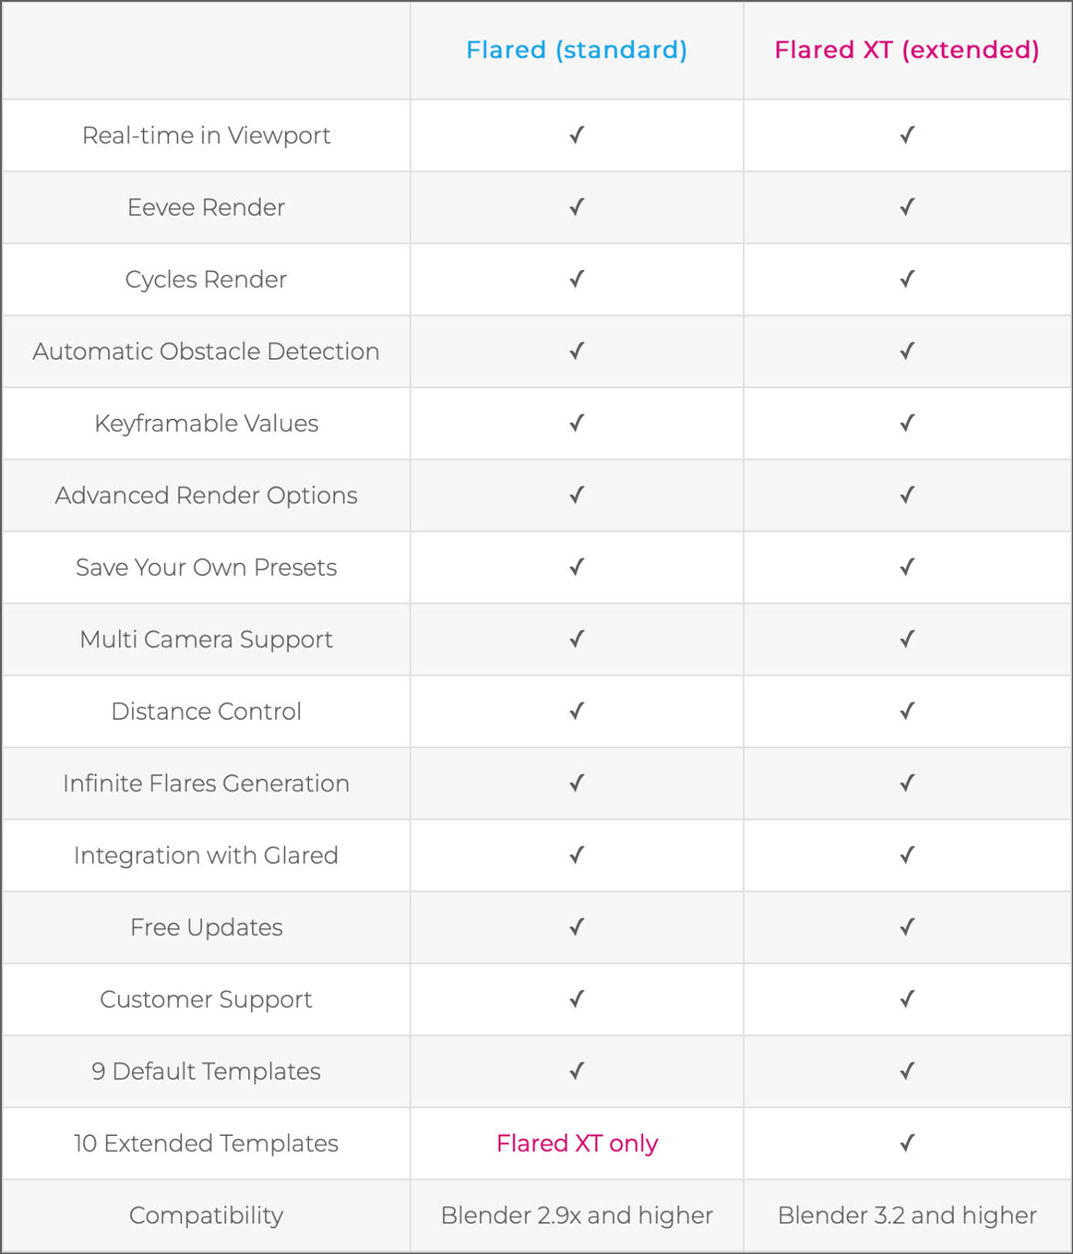Image resolution: width=1073 pixels, height=1254 pixels.
Task: Click the Flared checkmark for Cycles Render
Action: click(576, 279)
